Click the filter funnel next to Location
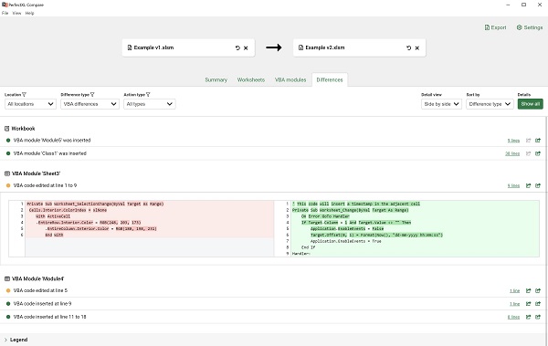The height and width of the screenshot is (346, 548). [x=24, y=94]
